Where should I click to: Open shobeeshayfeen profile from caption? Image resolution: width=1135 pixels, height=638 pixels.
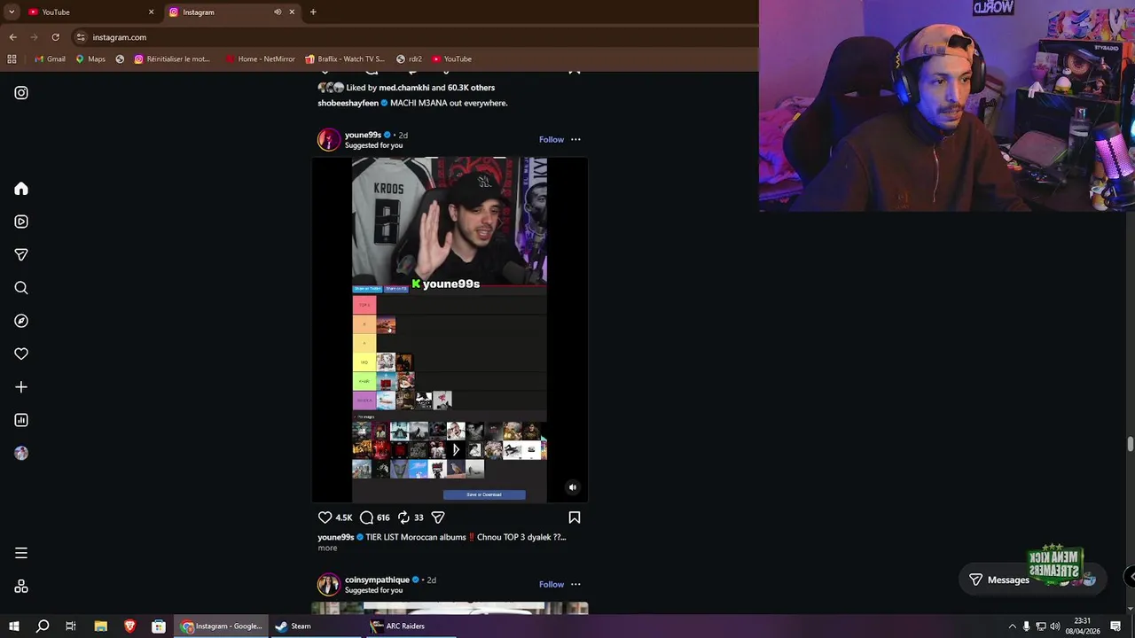348,103
